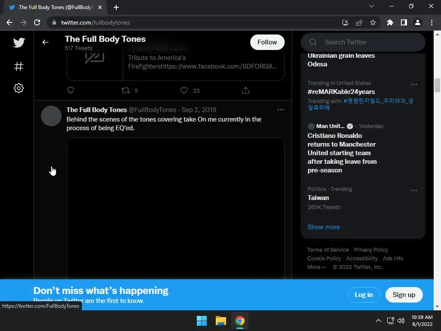This screenshot has height=331, width=441.
Task: Click the browser back arrow
Action: pos(9,22)
